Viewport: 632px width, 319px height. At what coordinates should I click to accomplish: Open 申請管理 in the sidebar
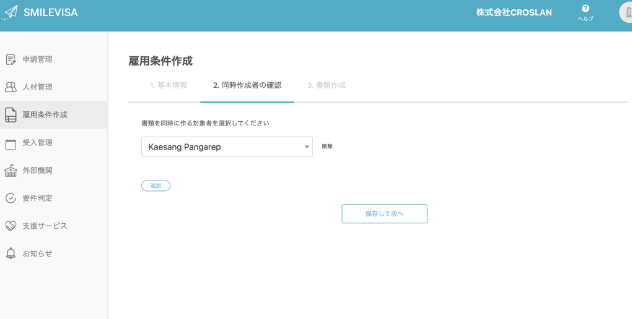(x=37, y=59)
